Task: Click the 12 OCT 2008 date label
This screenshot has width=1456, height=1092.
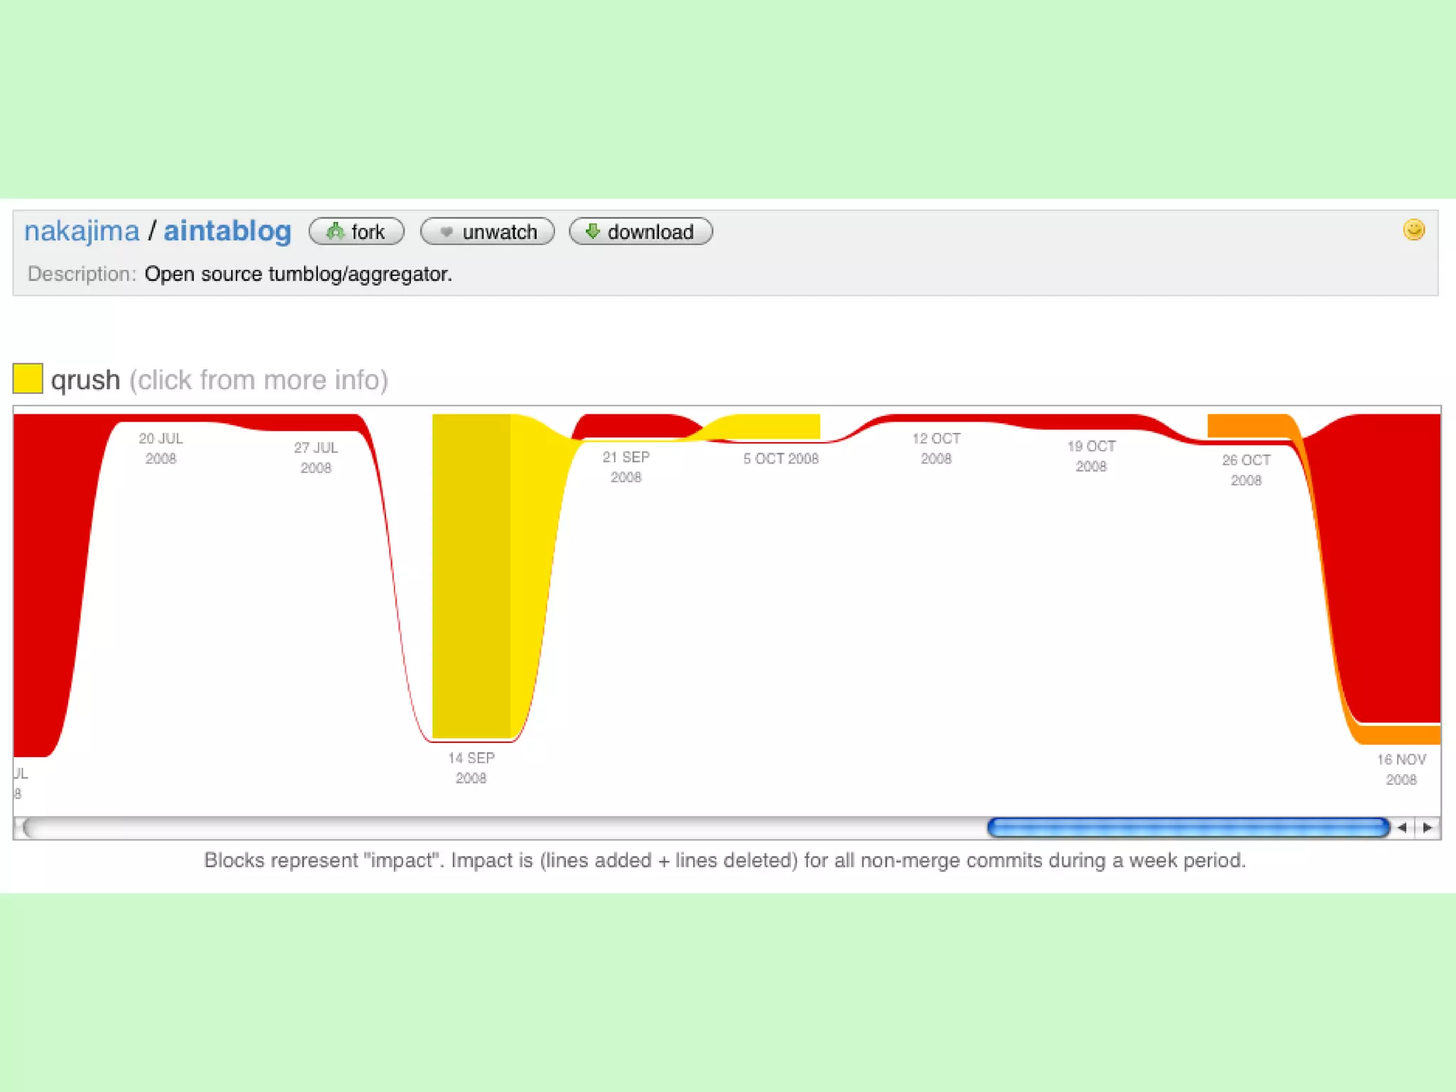Action: pos(936,449)
